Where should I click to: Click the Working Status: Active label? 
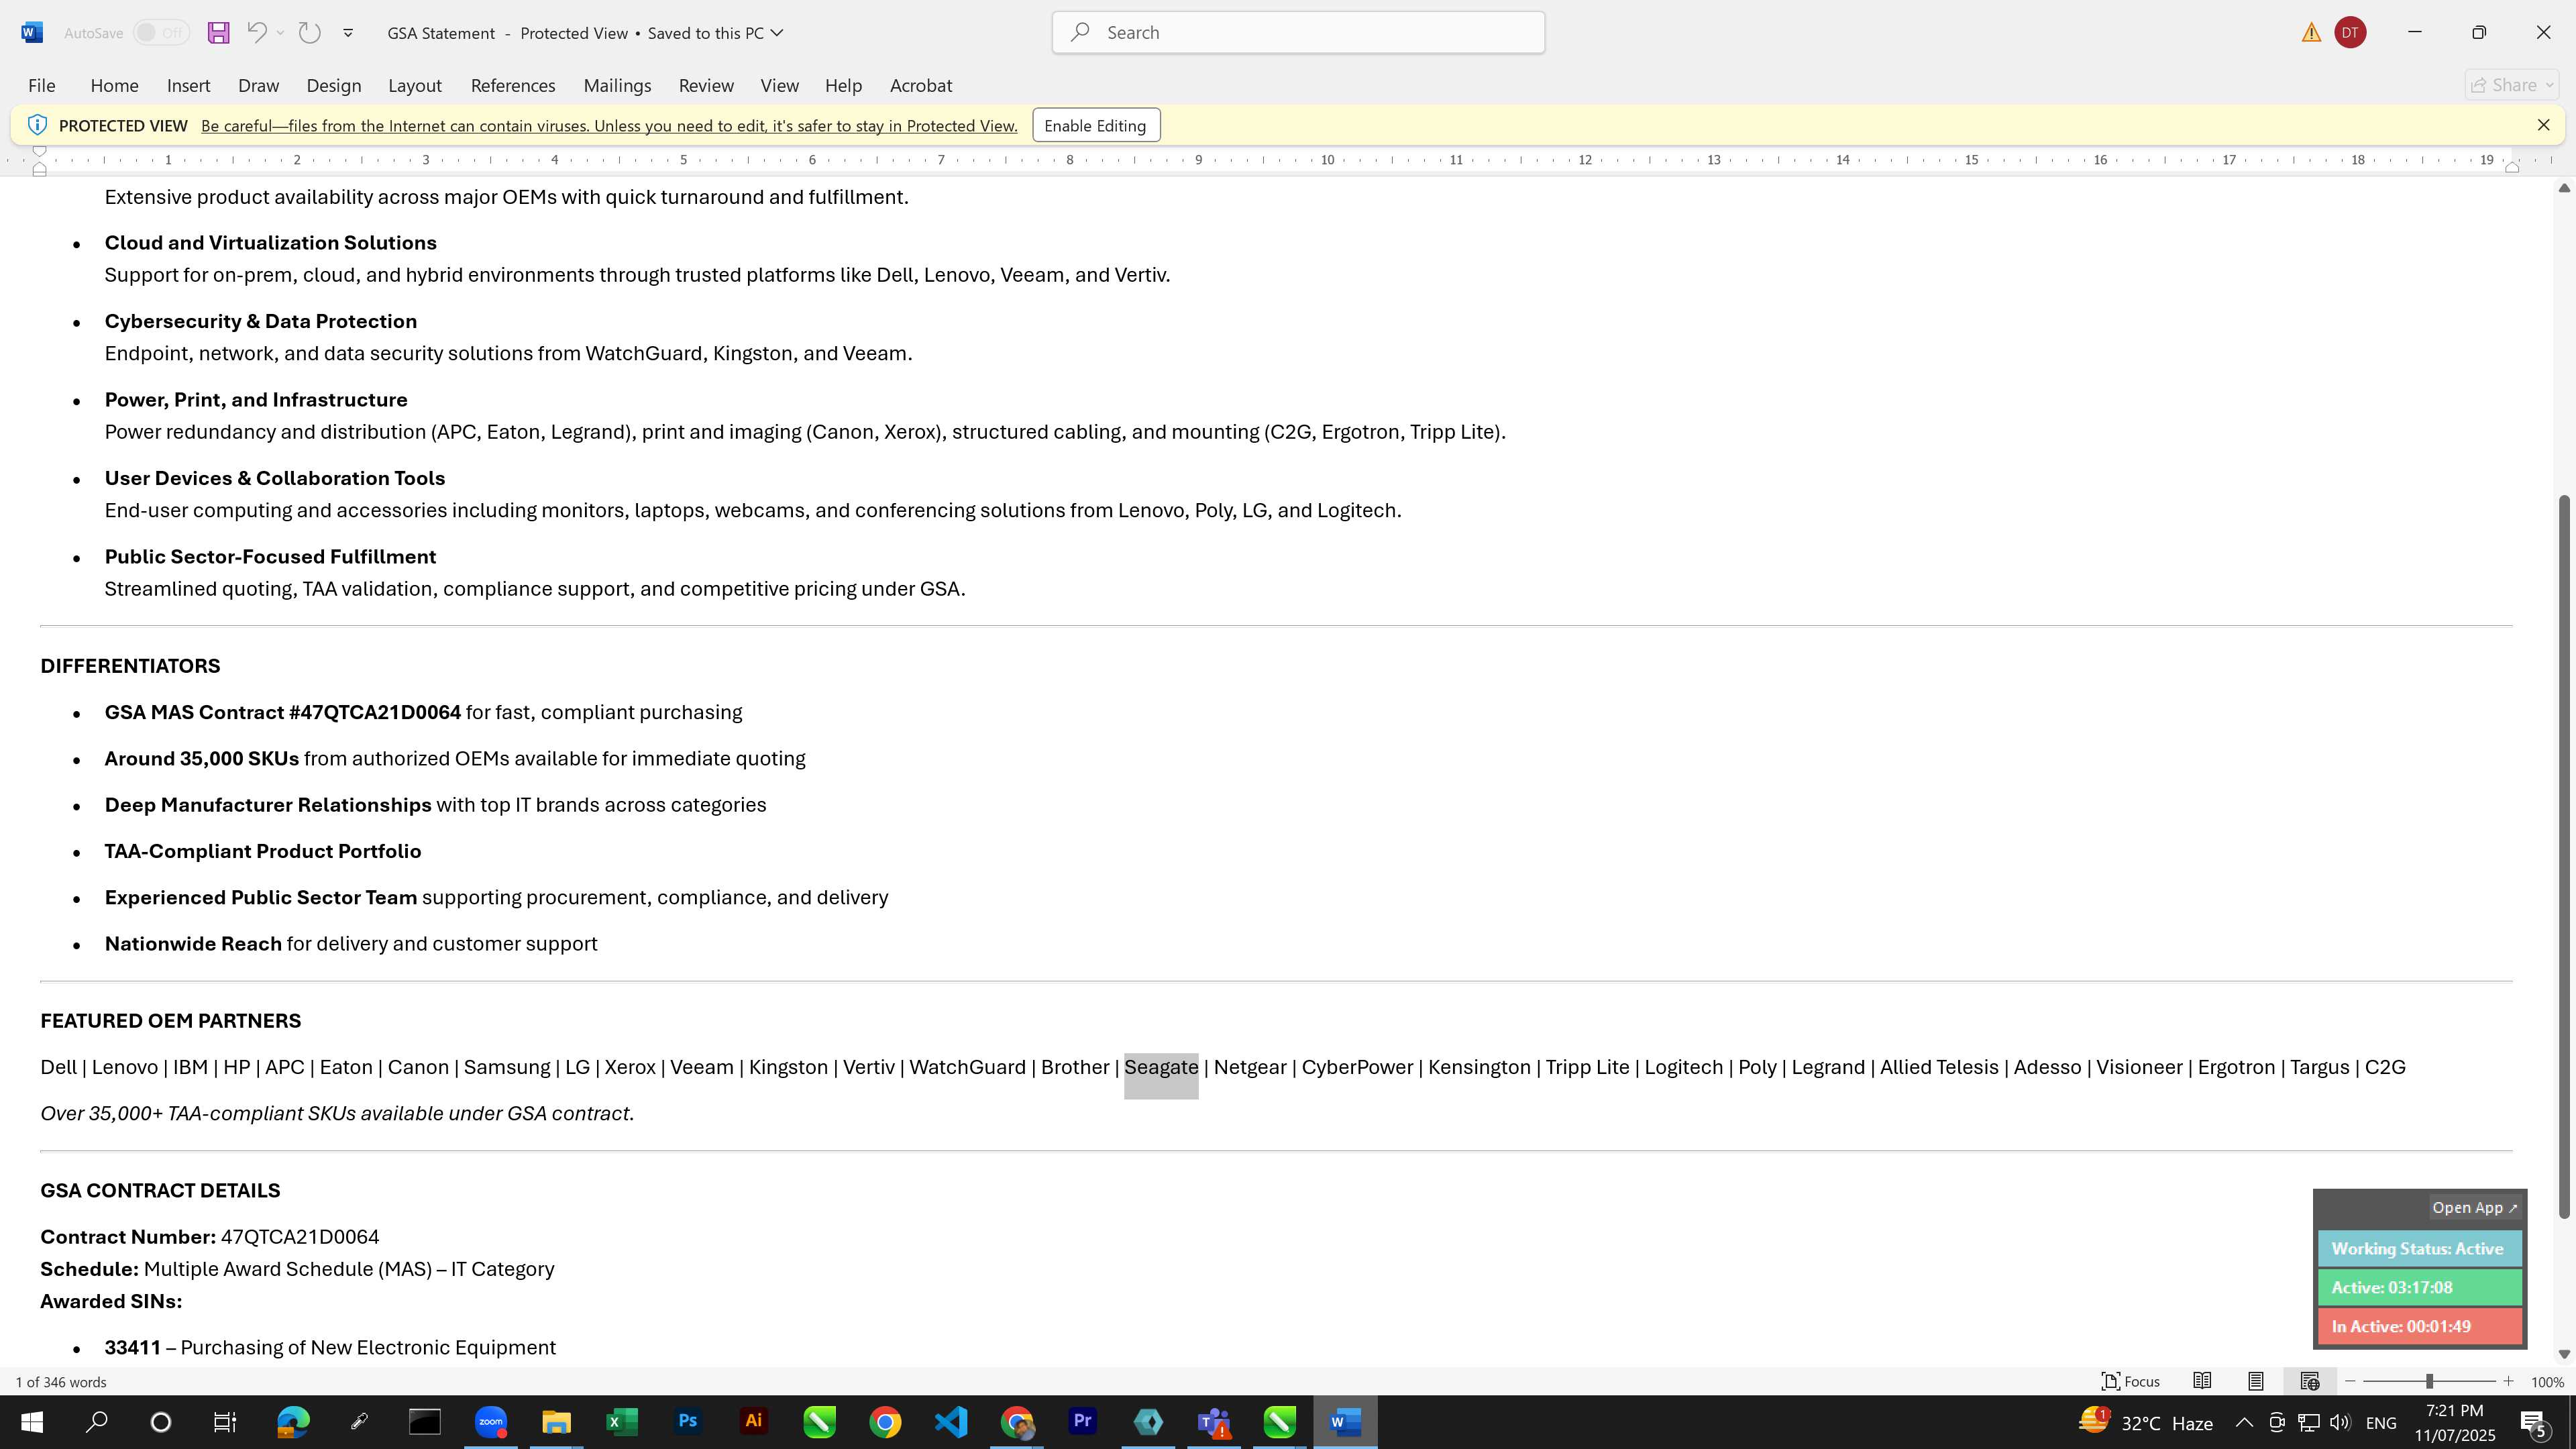[2420, 1248]
